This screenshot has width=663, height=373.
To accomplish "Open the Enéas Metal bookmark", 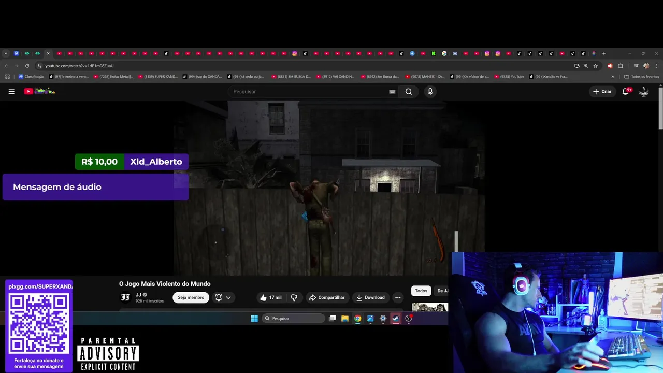I will coord(113,77).
